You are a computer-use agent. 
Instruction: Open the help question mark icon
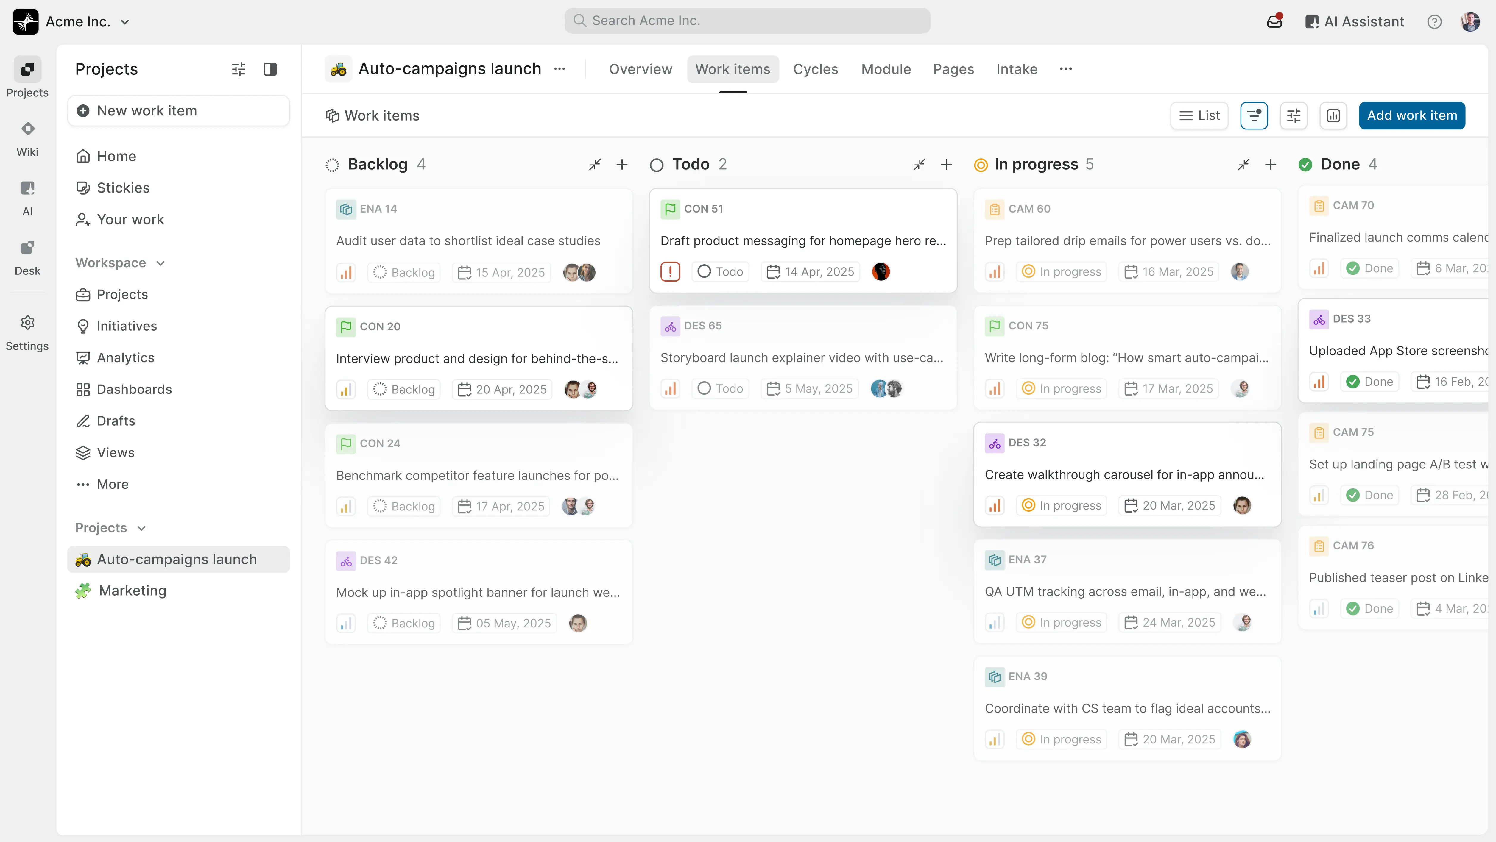(1434, 21)
